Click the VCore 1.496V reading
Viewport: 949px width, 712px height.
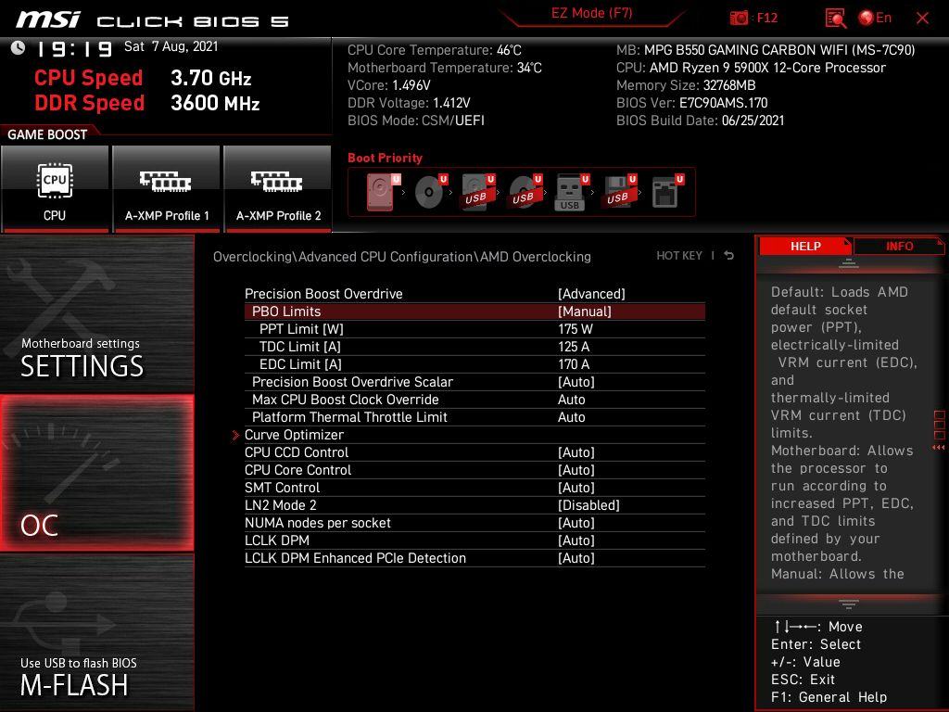388,85
